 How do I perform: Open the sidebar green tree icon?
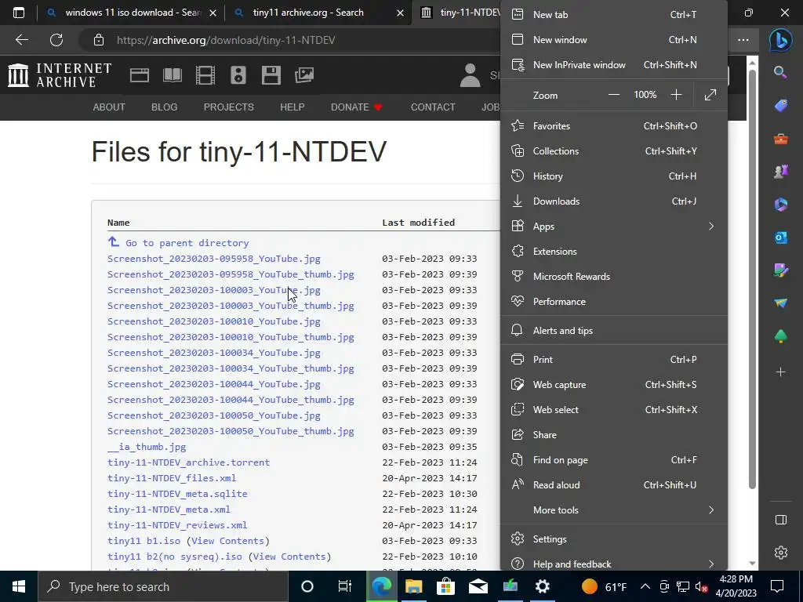(x=780, y=336)
